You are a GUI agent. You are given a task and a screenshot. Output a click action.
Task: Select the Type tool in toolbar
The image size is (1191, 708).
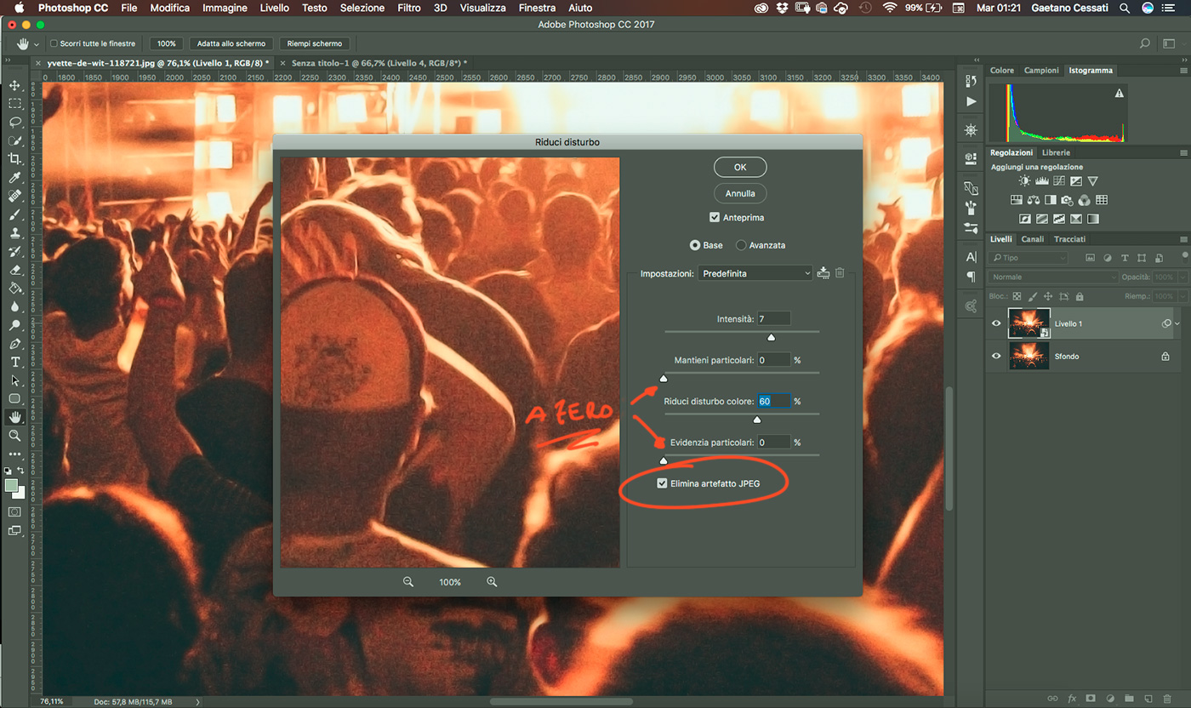[x=14, y=363]
